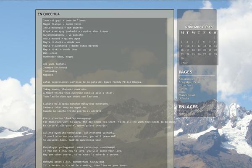Viewport: 252px width, 168px height.
Task: Click 'Si escuchas bien, también aprenderas bien' line
Action: pyautogui.click(x=73, y=140)
